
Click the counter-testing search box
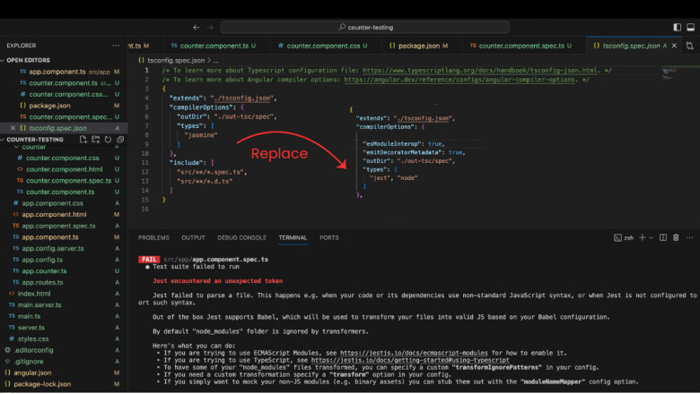pos(364,27)
